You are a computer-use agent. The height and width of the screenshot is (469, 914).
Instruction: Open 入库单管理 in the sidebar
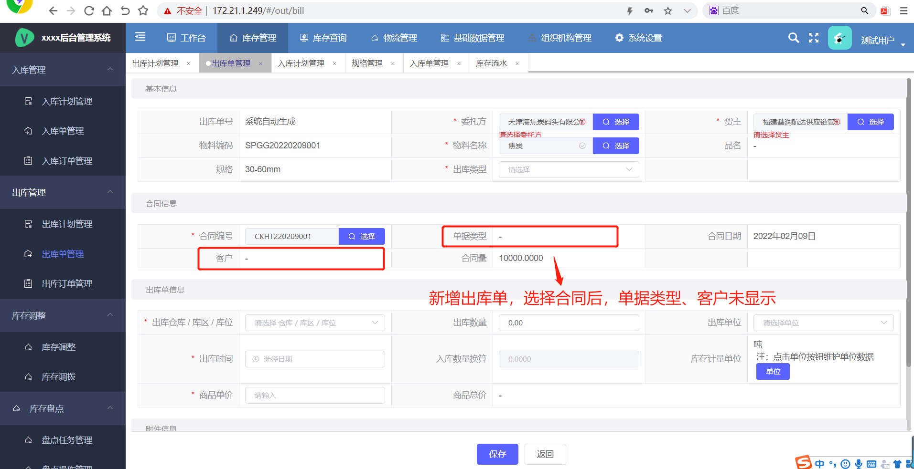click(x=63, y=131)
